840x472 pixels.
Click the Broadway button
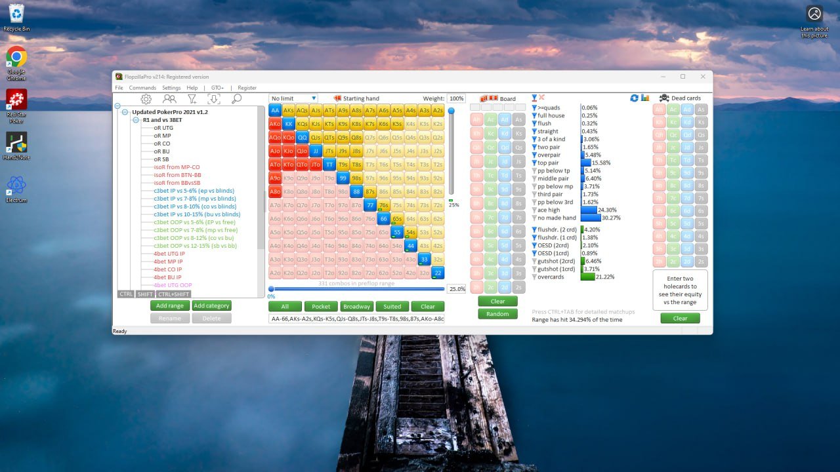coord(357,306)
